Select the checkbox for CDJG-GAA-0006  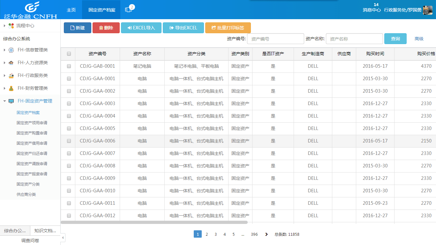(x=69, y=141)
